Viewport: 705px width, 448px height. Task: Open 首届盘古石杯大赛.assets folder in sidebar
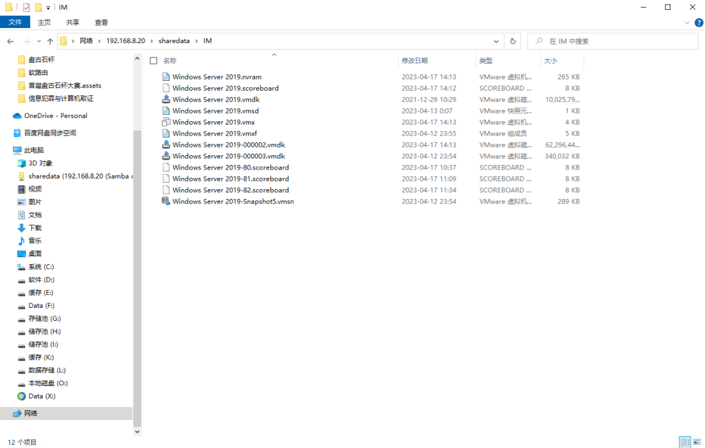59,85
